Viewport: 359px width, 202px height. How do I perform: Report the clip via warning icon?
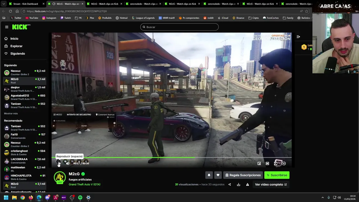pyautogui.click(x=247, y=184)
